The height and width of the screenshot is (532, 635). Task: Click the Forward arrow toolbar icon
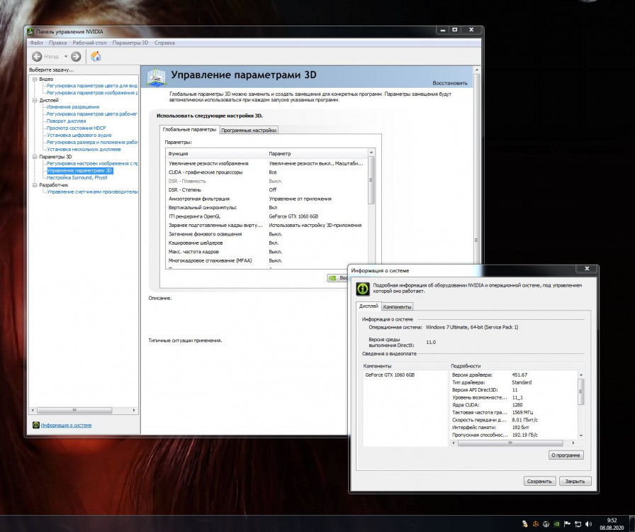(x=76, y=56)
